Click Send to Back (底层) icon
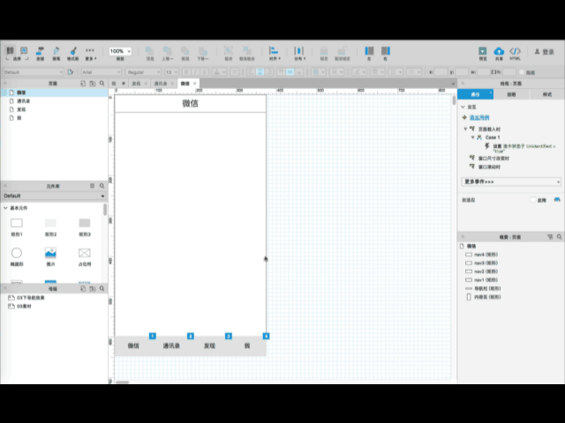Image resolution: width=565 pixels, height=423 pixels. tap(185, 53)
